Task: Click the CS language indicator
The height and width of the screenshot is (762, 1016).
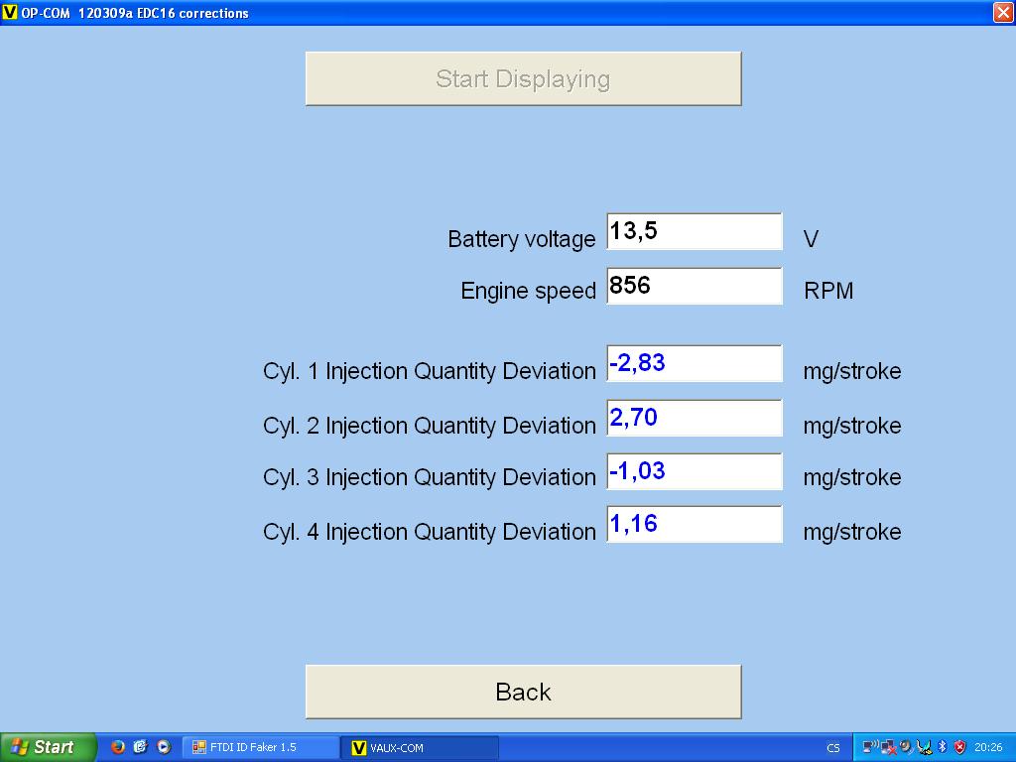Action: pos(832,747)
